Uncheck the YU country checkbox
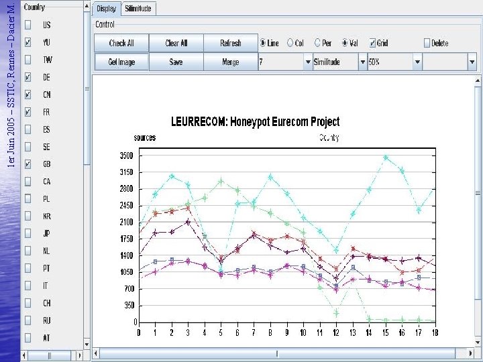This screenshot has height=362, width=483. tap(28, 42)
